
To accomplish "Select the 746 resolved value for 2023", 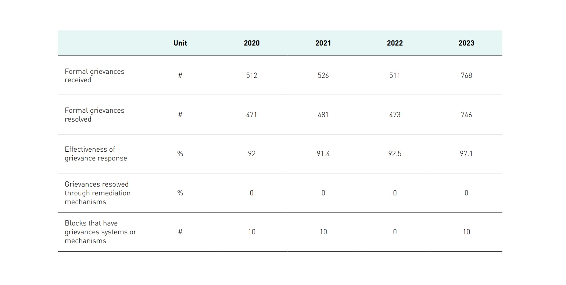I will tap(466, 115).
